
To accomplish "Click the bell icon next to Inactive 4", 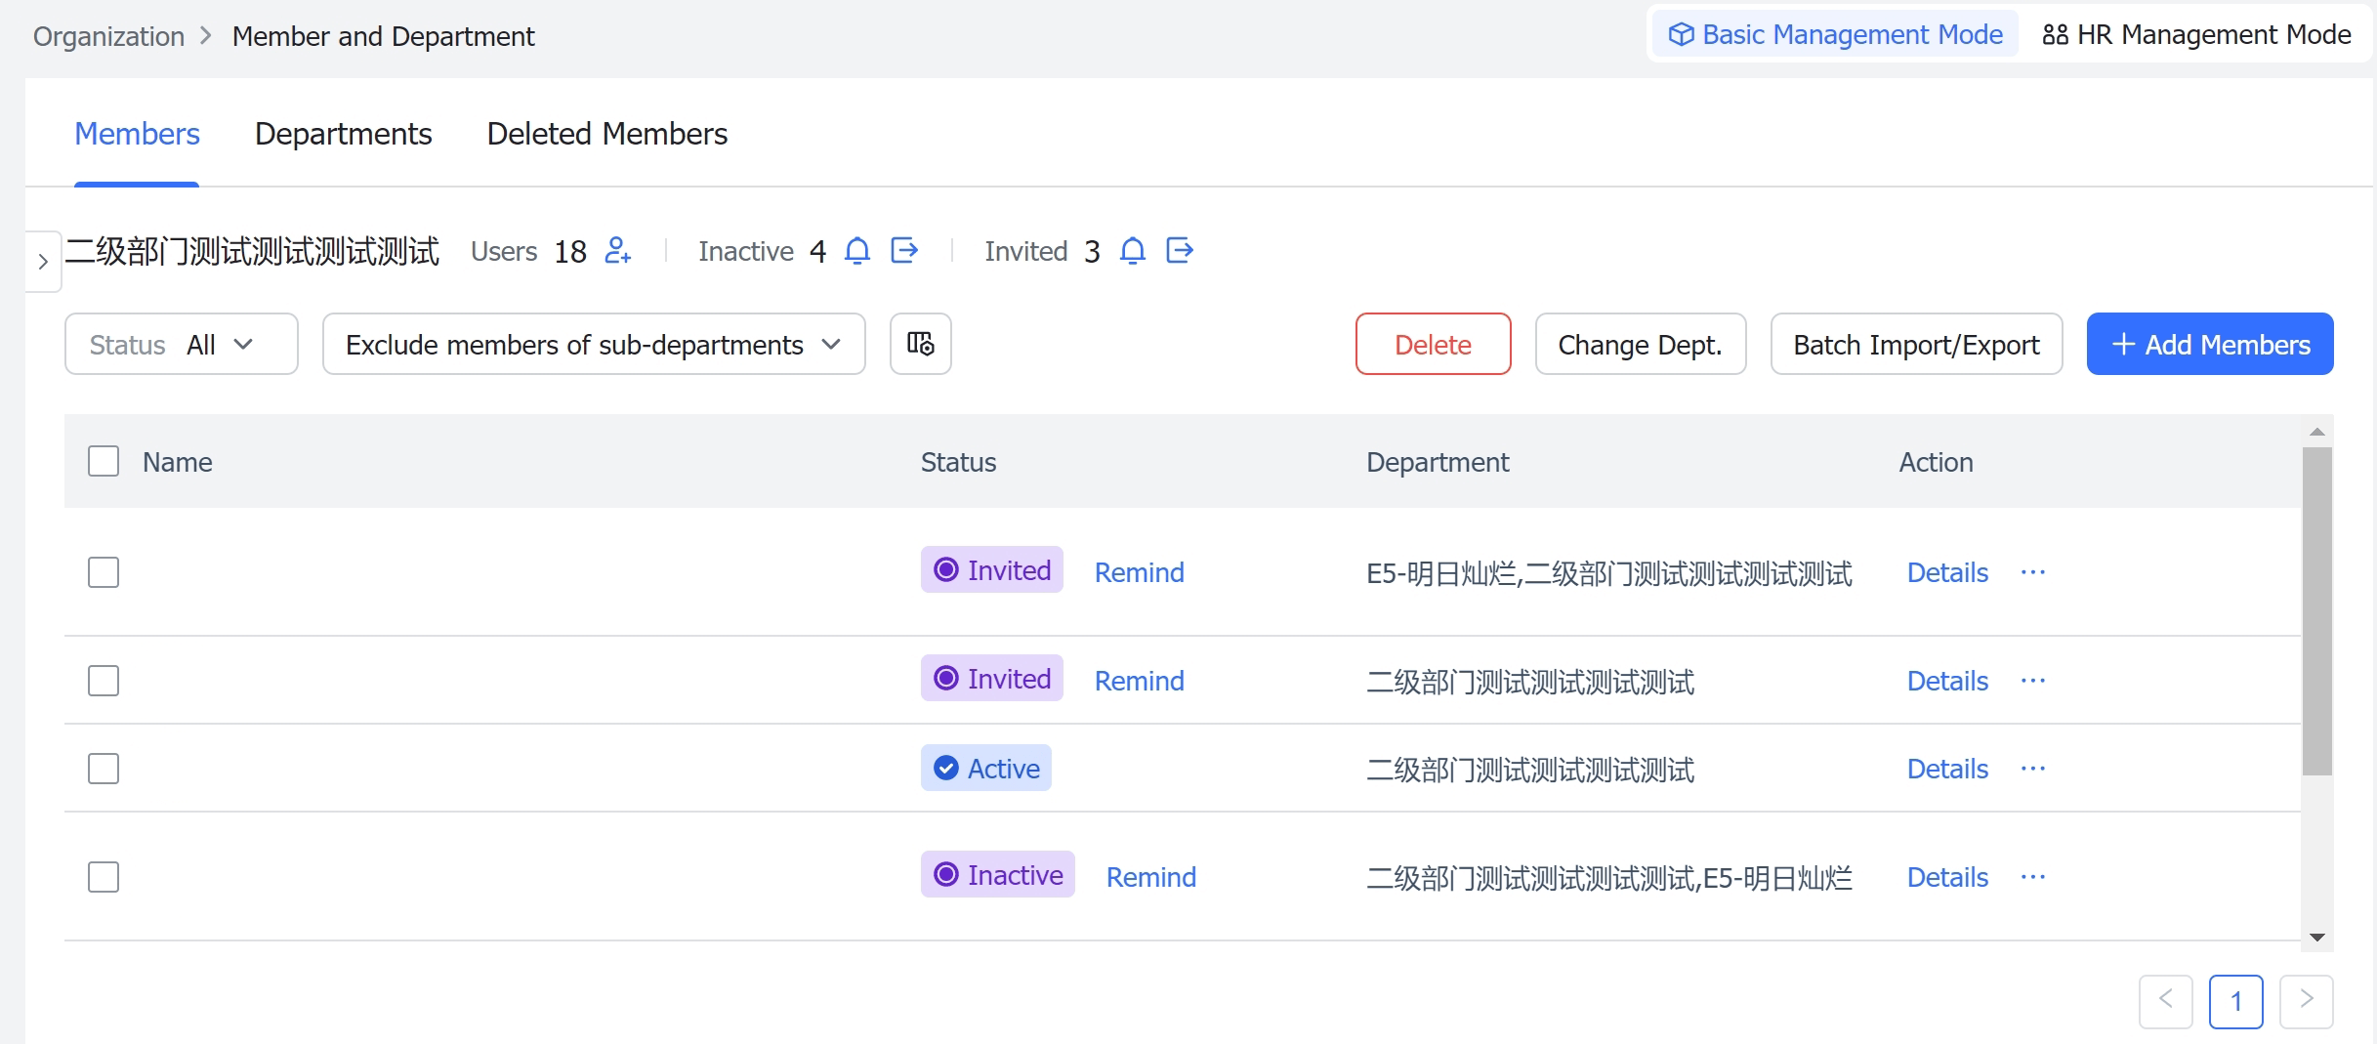I will coord(857,251).
